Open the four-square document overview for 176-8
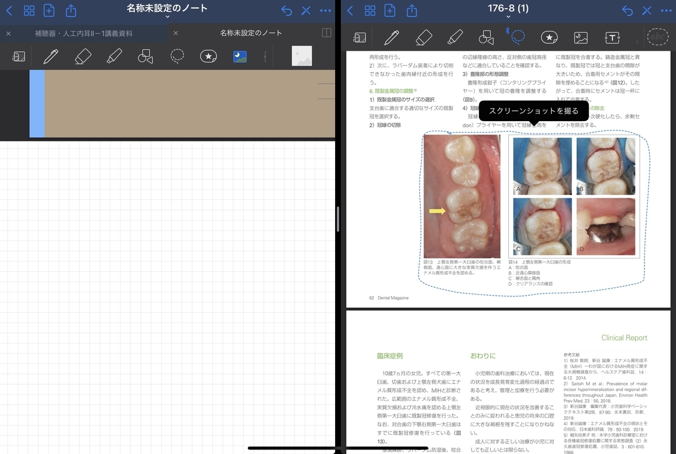 point(370,10)
